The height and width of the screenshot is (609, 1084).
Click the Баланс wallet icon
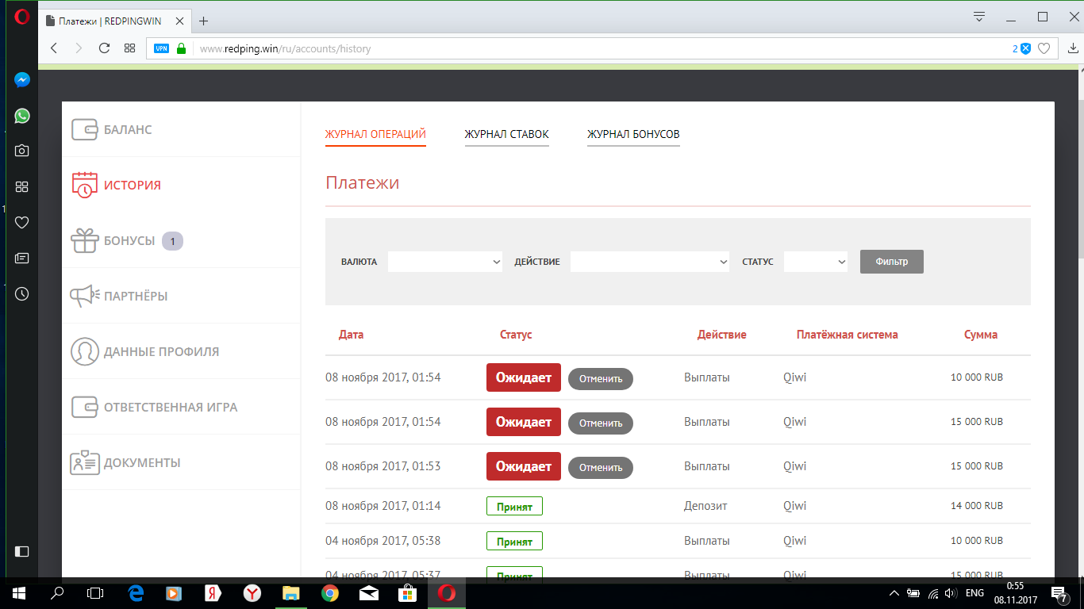(x=84, y=129)
